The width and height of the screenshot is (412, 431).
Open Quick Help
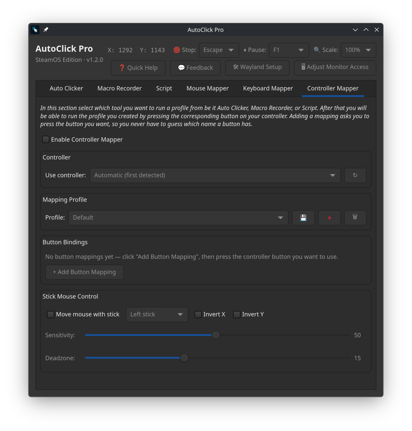(x=138, y=68)
